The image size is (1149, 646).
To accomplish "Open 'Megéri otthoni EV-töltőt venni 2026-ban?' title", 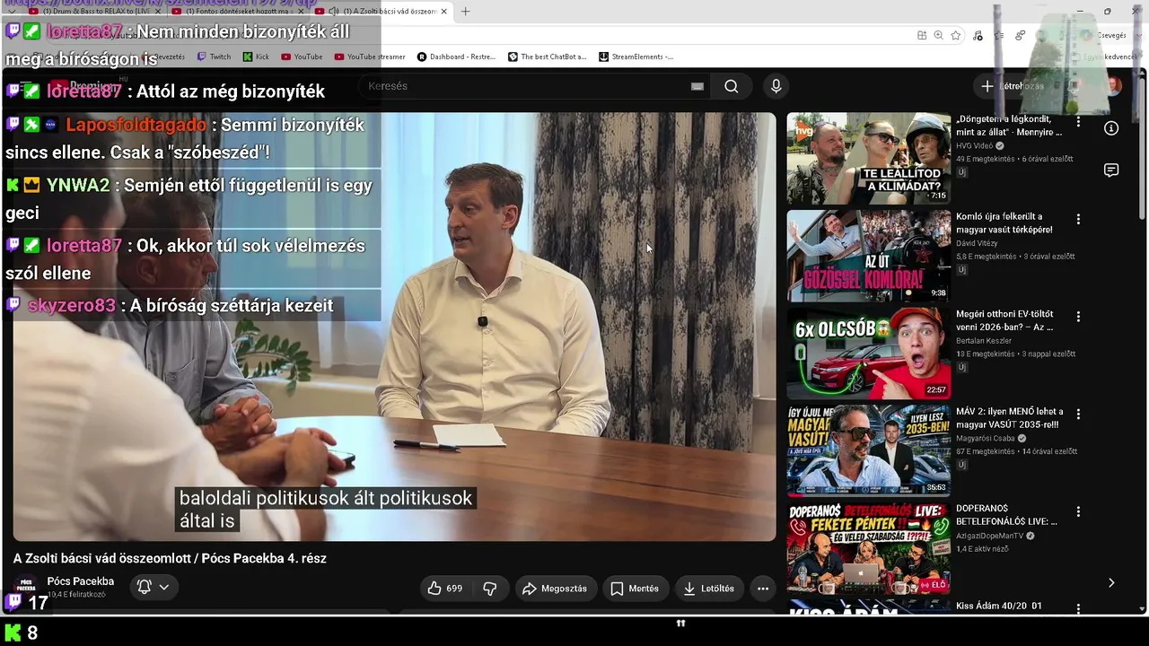I will (x=1004, y=320).
